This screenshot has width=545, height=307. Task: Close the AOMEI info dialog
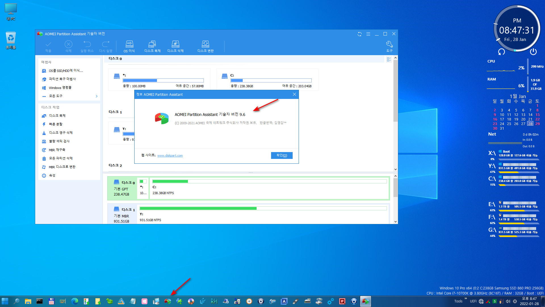click(294, 94)
